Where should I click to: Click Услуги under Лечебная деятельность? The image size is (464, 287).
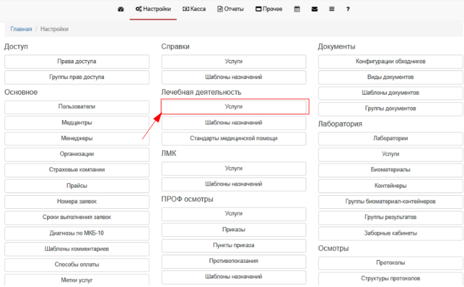click(234, 107)
